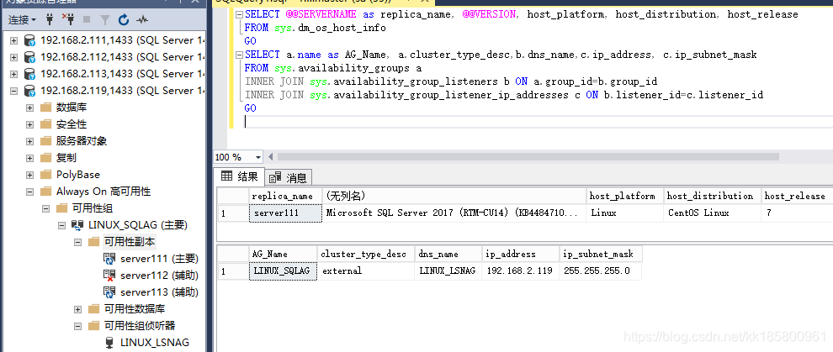Select the PolyBase folder icon
This screenshot has width=833, height=352.
click(45, 175)
